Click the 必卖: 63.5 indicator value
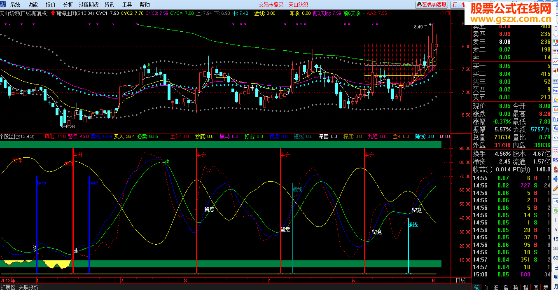 [147, 136]
